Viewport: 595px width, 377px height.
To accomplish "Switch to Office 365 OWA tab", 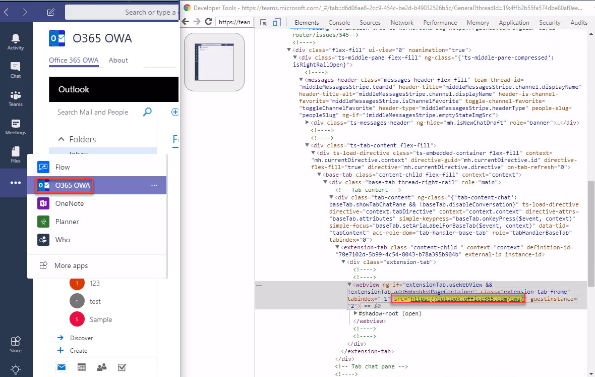I will click(74, 60).
